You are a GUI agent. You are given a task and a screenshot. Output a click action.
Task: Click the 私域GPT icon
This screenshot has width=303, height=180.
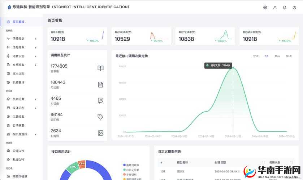coord(8,159)
